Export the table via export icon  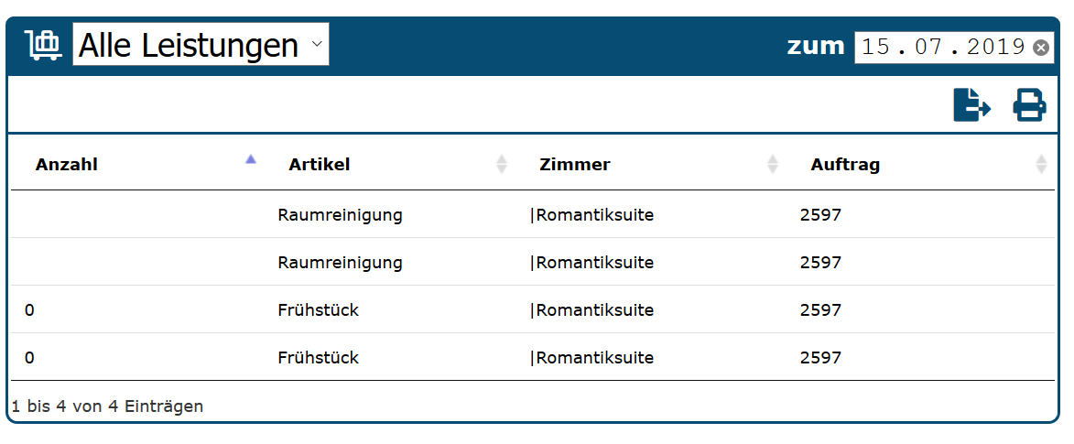[x=971, y=105]
